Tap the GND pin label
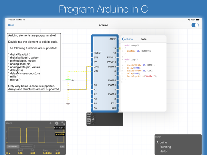Screen dimensions: 207x155 pos(96,67)
